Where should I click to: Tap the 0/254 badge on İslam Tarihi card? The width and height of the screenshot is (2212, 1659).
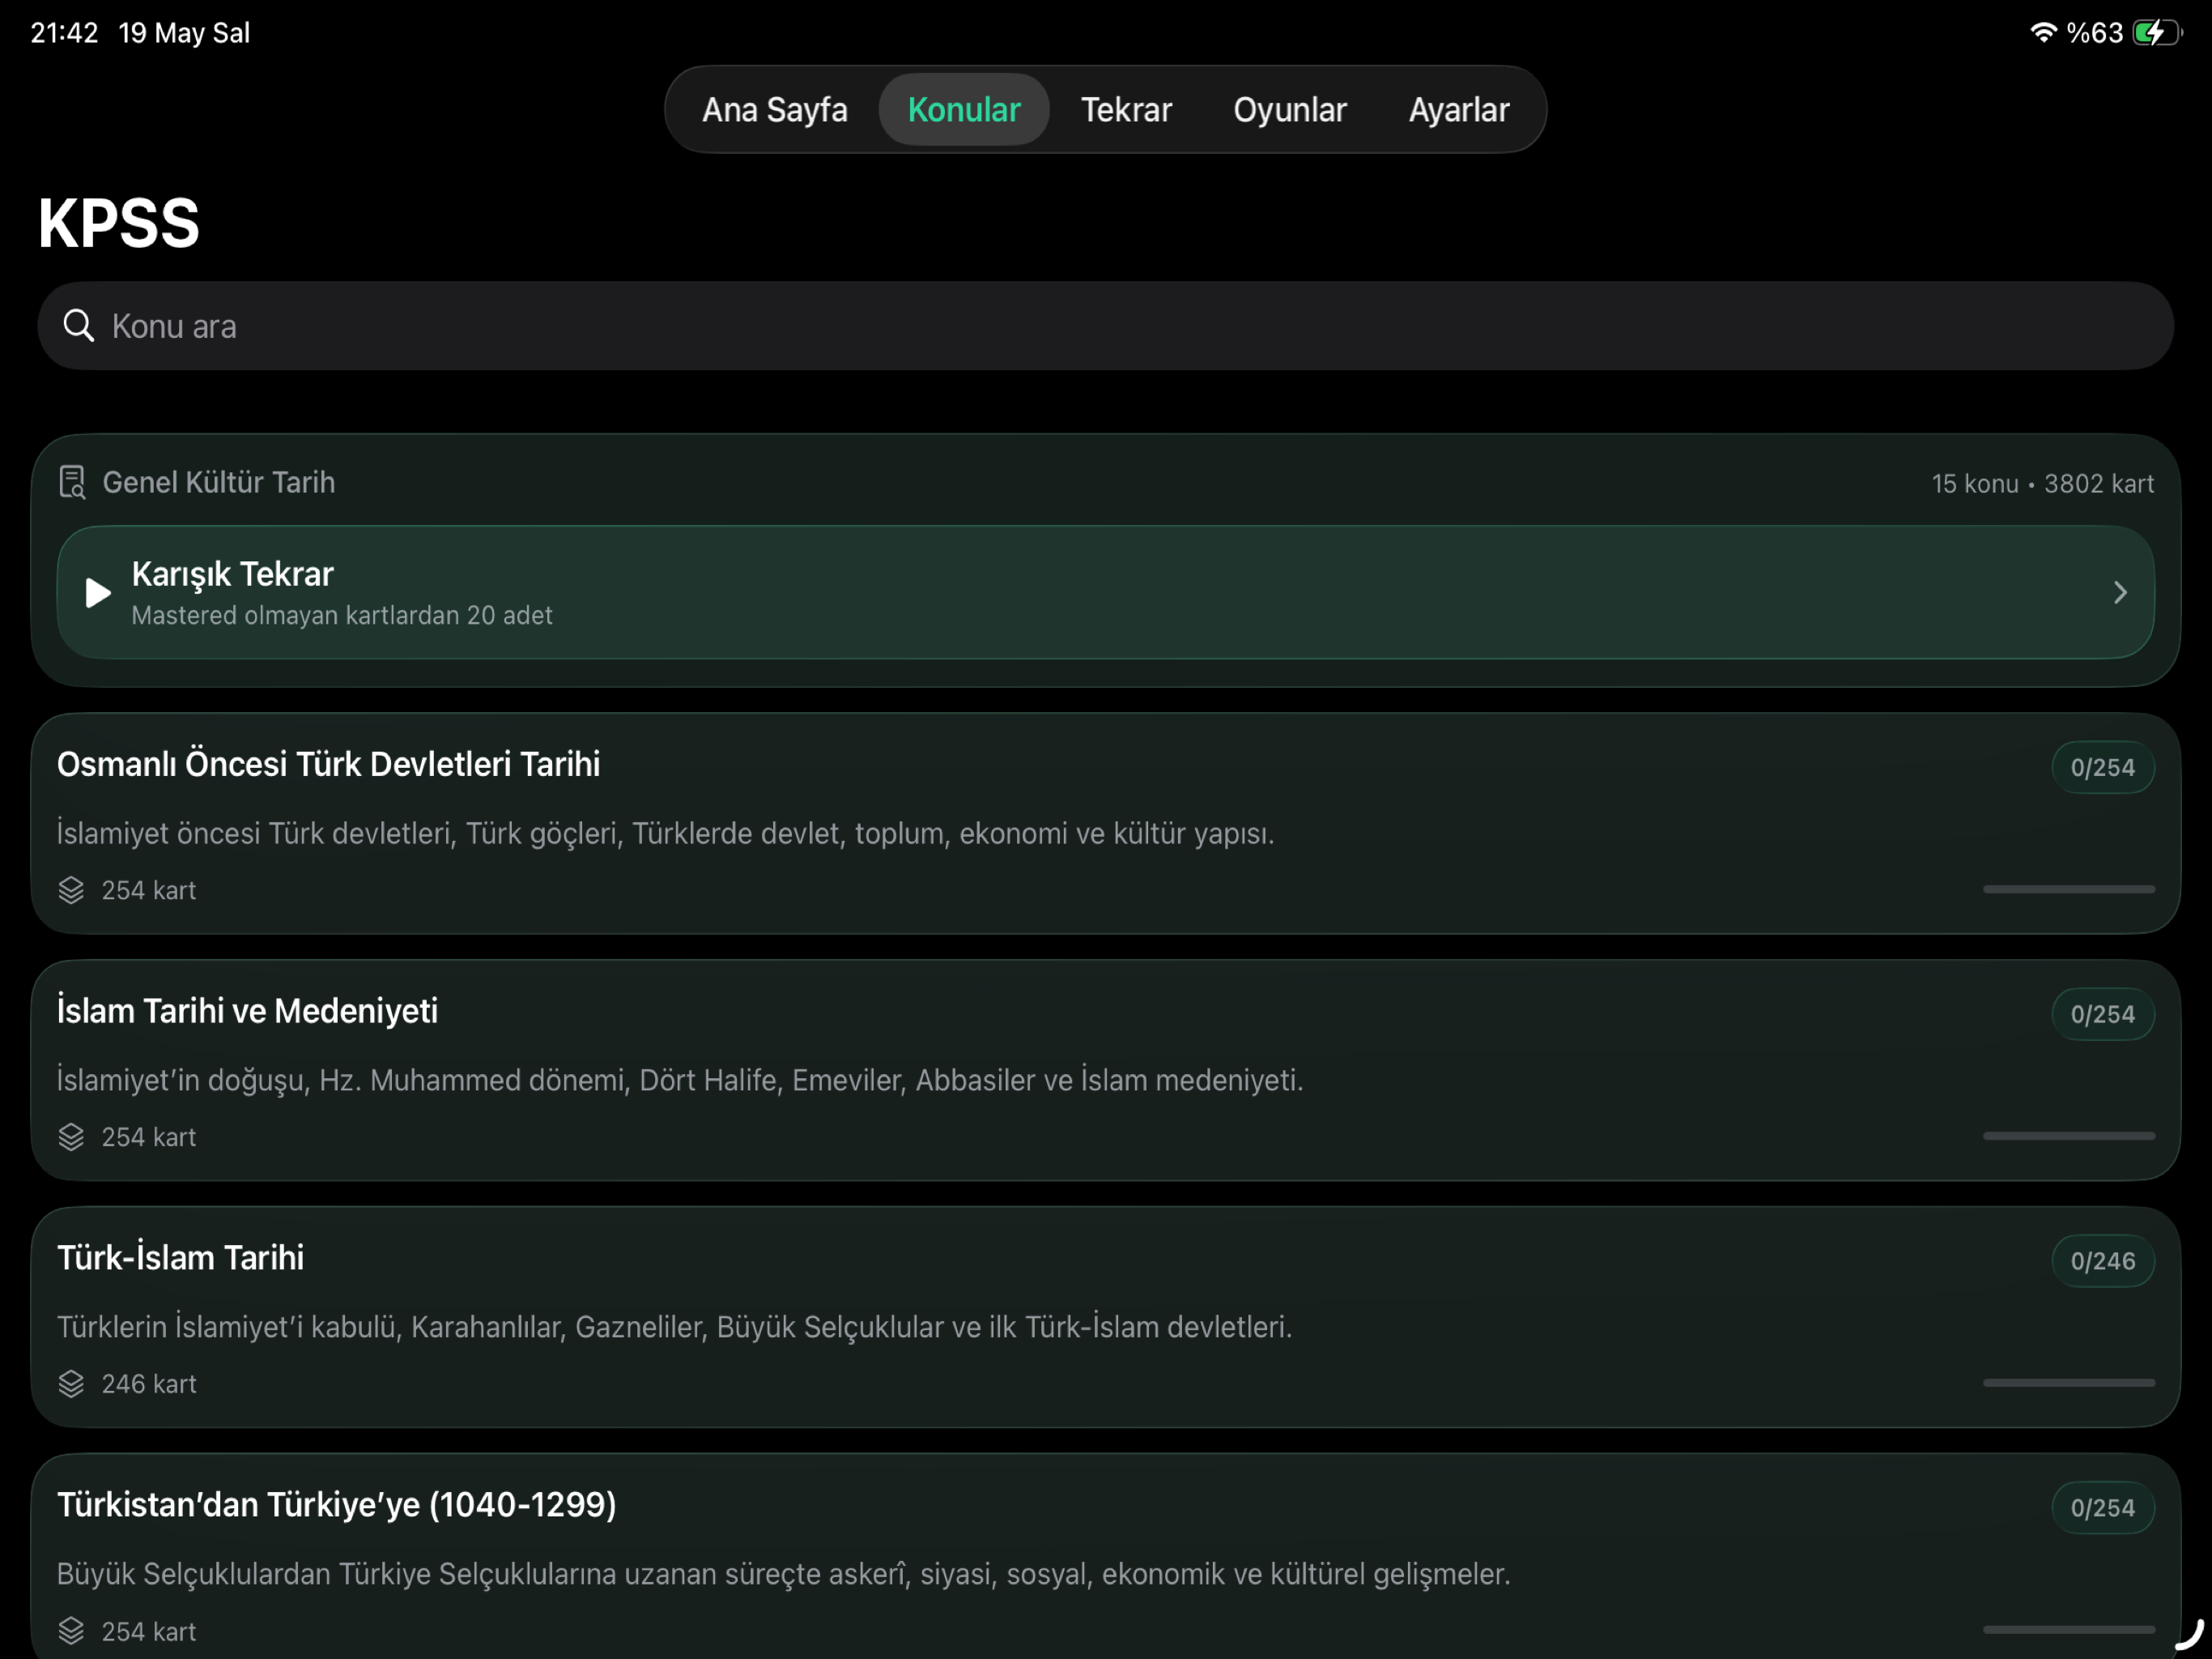coord(2102,1013)
